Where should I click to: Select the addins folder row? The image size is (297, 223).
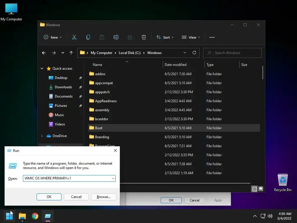pyautogui.click(x=174, y=74)
